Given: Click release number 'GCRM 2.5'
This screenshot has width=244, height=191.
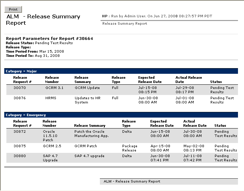Looking at the screenshot, I should (x=52, y=146).
